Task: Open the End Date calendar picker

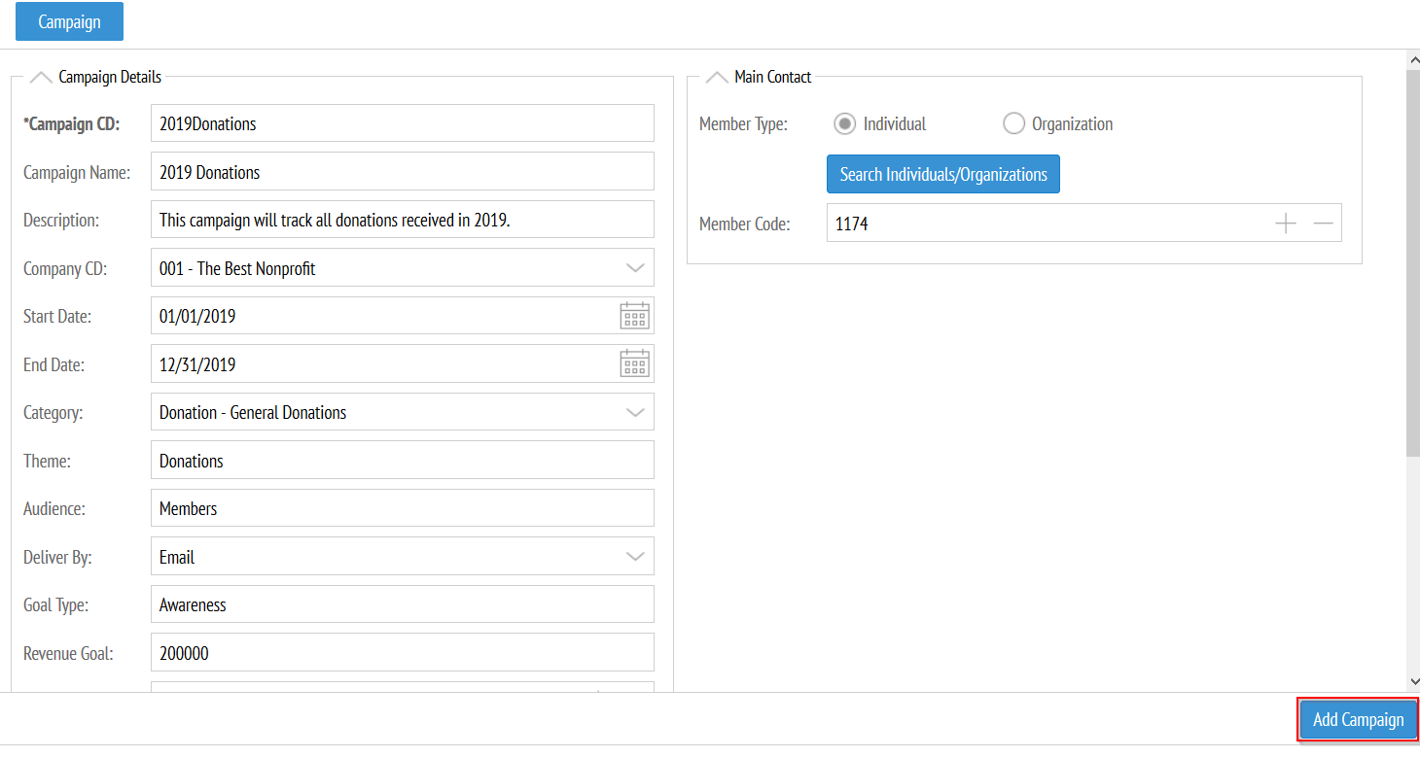Action: [x=634, y=364]
